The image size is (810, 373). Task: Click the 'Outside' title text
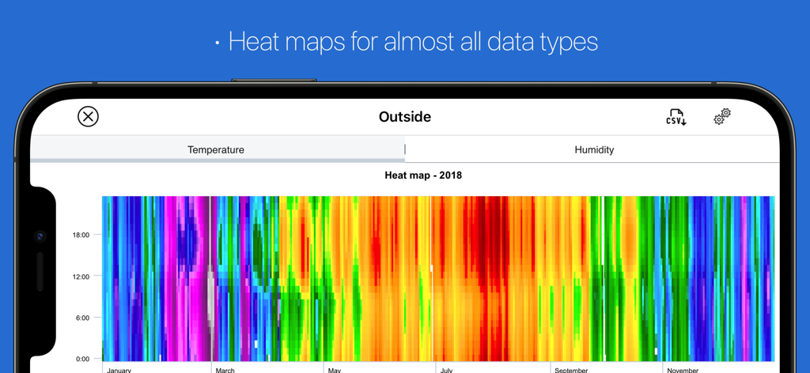point(404,117)
